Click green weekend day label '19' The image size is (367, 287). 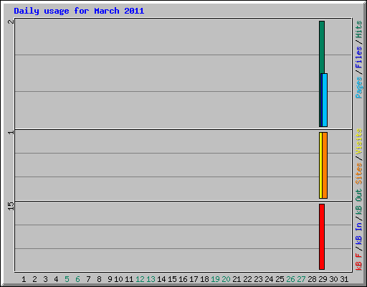point(215,279)
